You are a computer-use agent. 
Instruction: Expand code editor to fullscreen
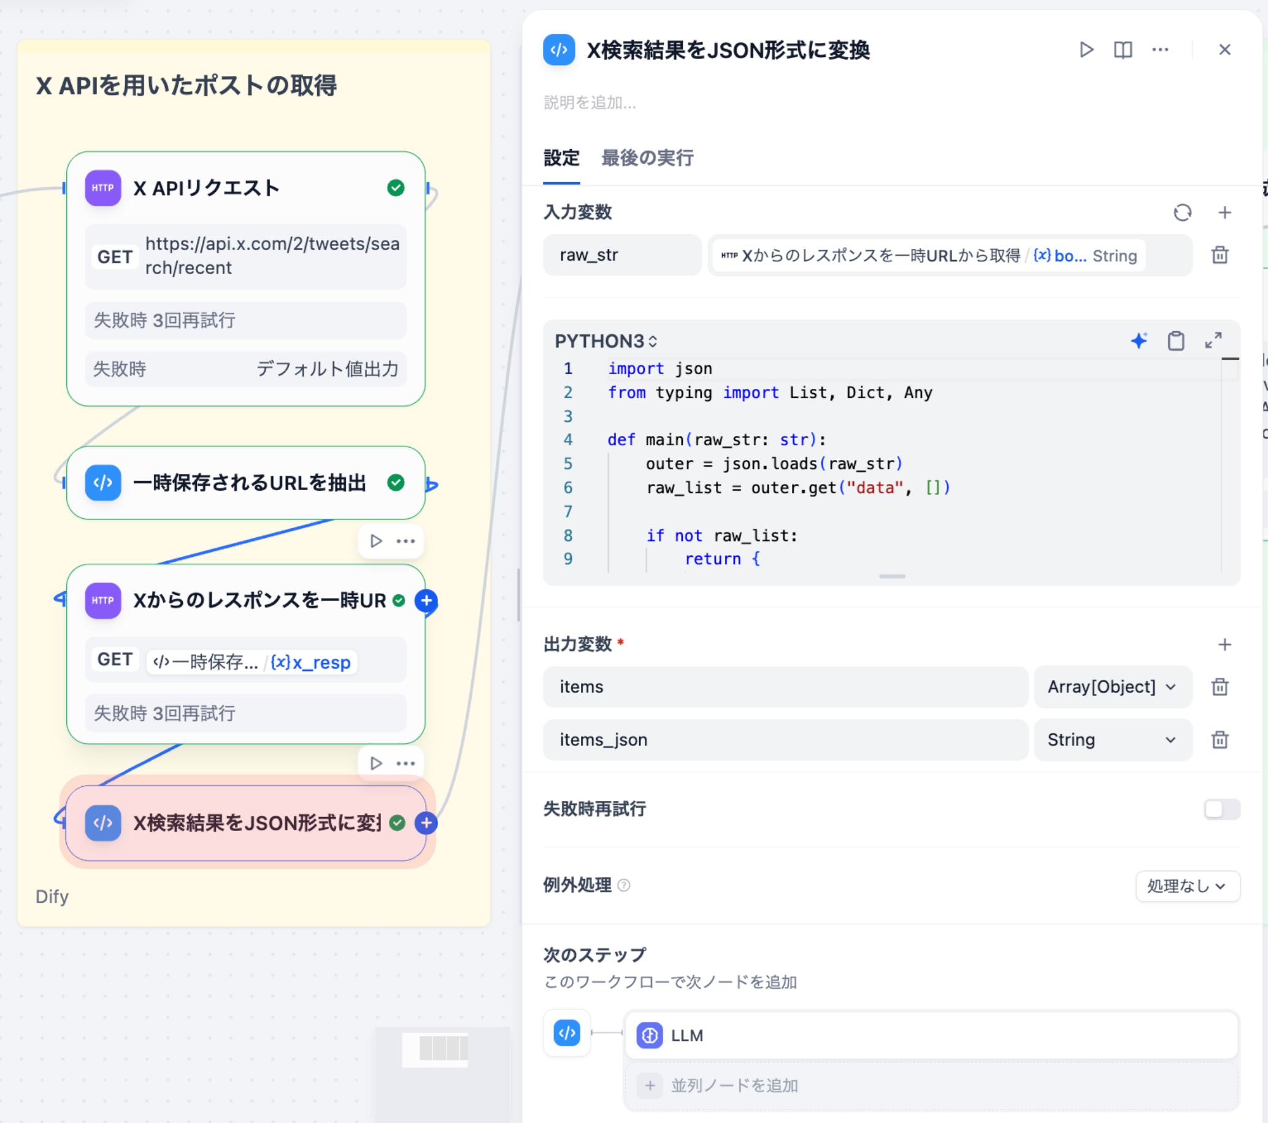1213,340
